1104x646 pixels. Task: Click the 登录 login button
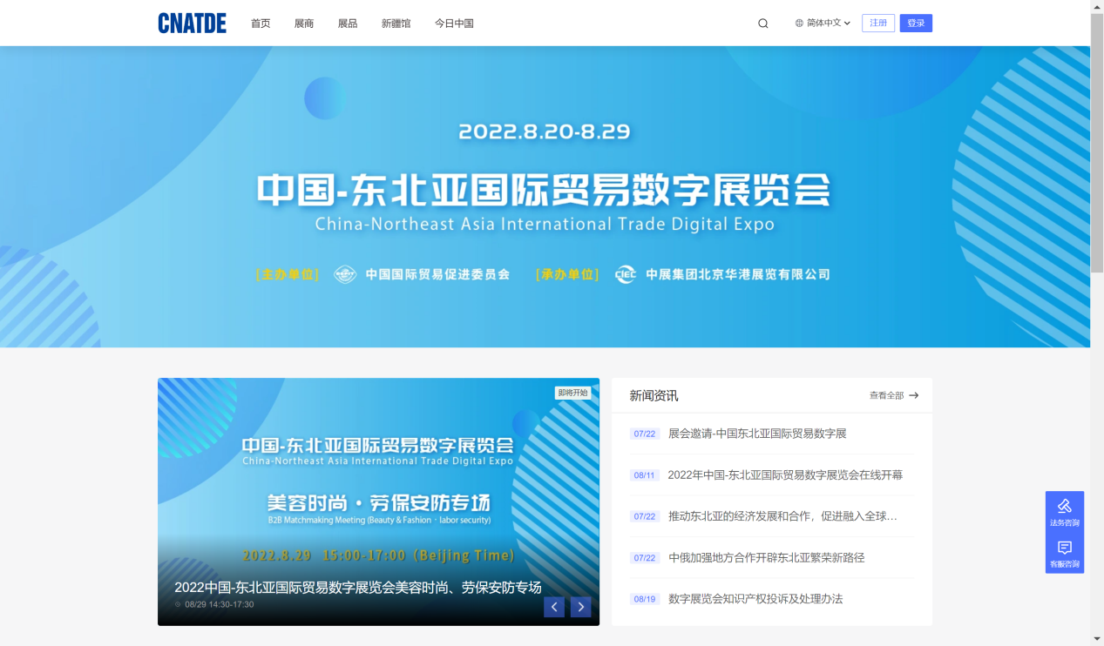(x=916, y=24)
